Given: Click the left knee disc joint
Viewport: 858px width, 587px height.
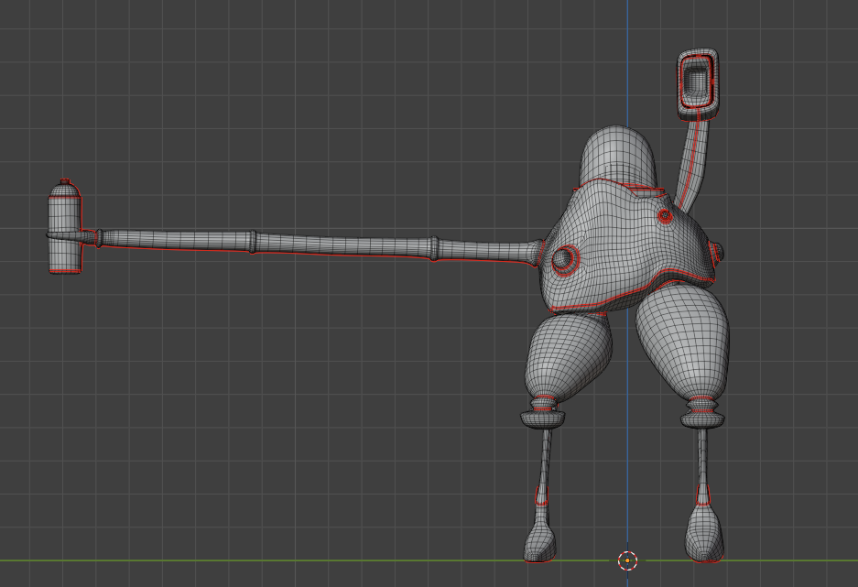Looking at the screenshot, I should (542, 418).
